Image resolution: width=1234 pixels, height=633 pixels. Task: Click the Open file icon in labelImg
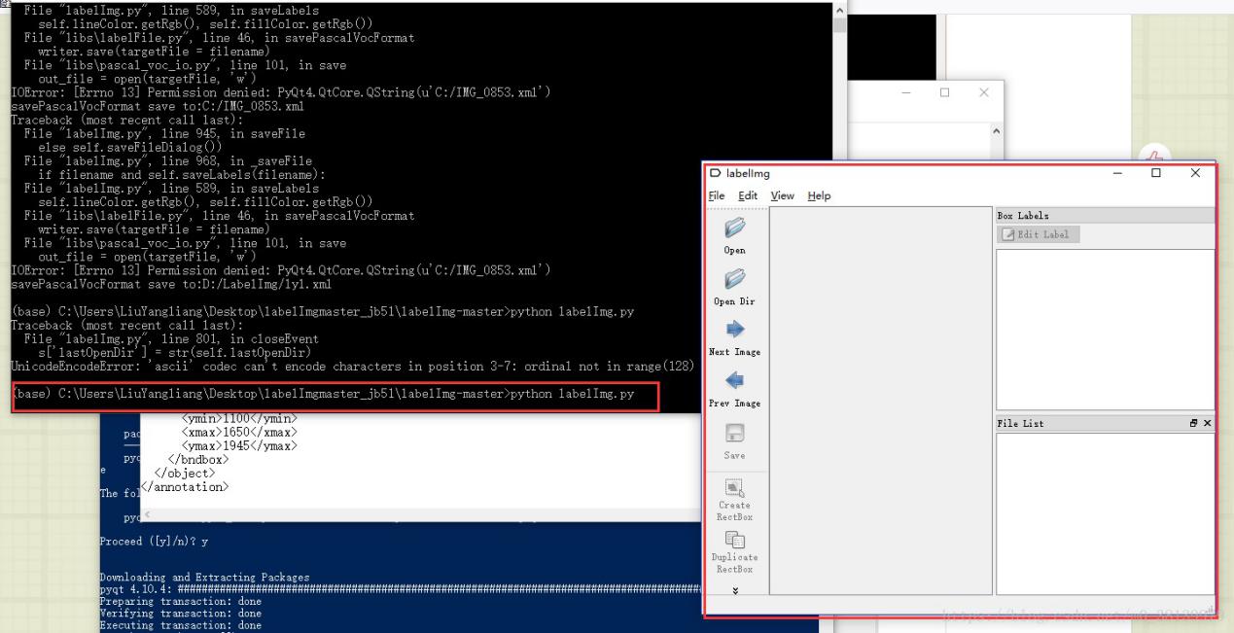click(x=735, y=229)
